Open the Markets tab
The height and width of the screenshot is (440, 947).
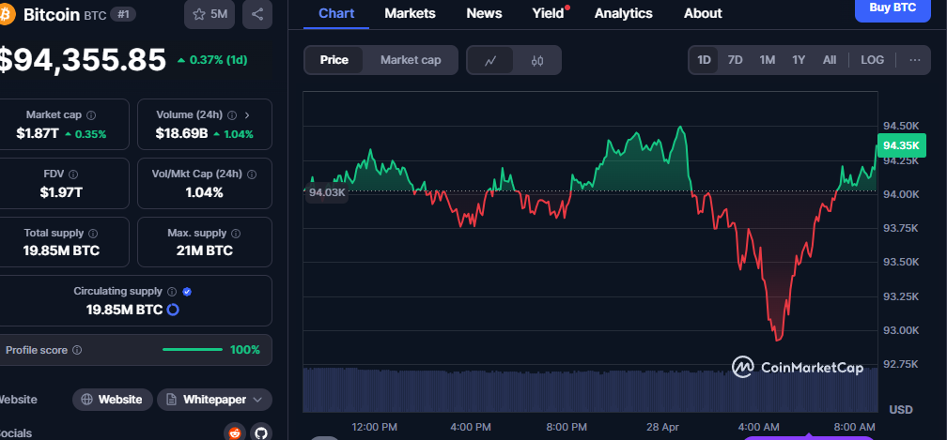pyautogui.click(x=410, y=13)
